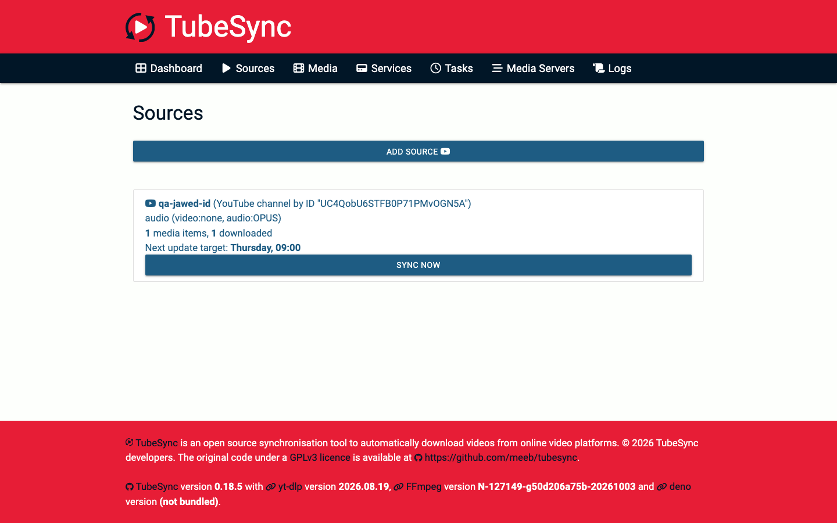Open the Services navigation item
Screen dimensions: 837x523
click(384, 68)
